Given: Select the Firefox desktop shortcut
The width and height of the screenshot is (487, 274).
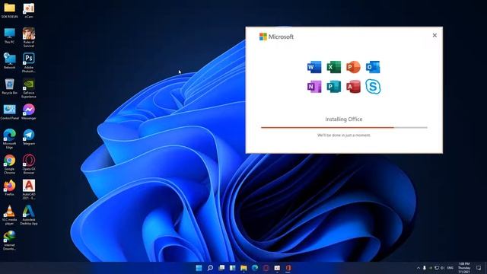Looking at the screenshot, I should pyautogui.click(x=10, y=188).
